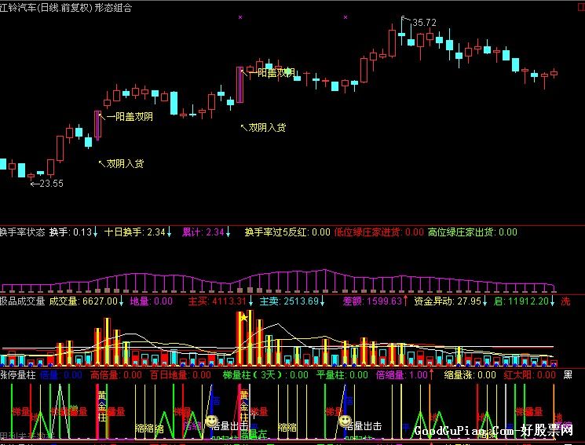Click the earlier 一阳盖双阴 annotation near the 23.55 rally
Screen dimensions: 585x445
[x=129, y=117]
